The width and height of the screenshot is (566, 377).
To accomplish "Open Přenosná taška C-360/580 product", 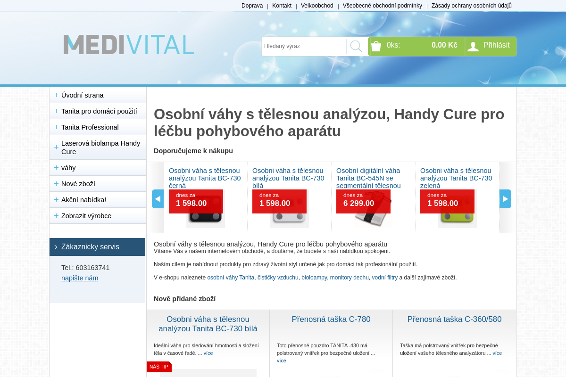I will pos(455,320).
